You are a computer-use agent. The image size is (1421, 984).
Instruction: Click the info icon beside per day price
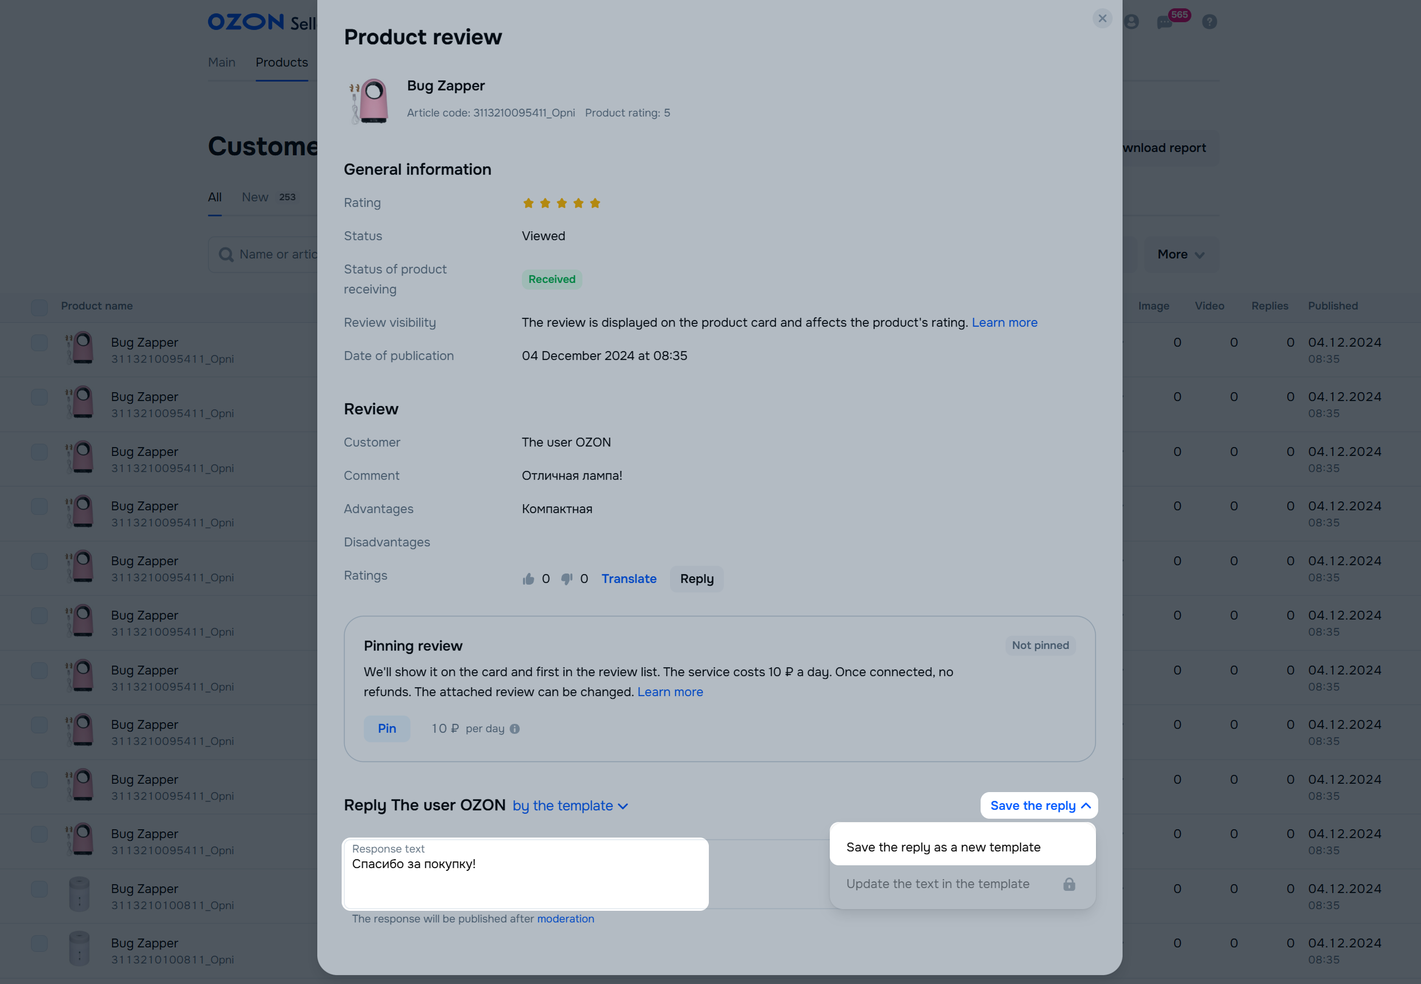click(515, 729)
